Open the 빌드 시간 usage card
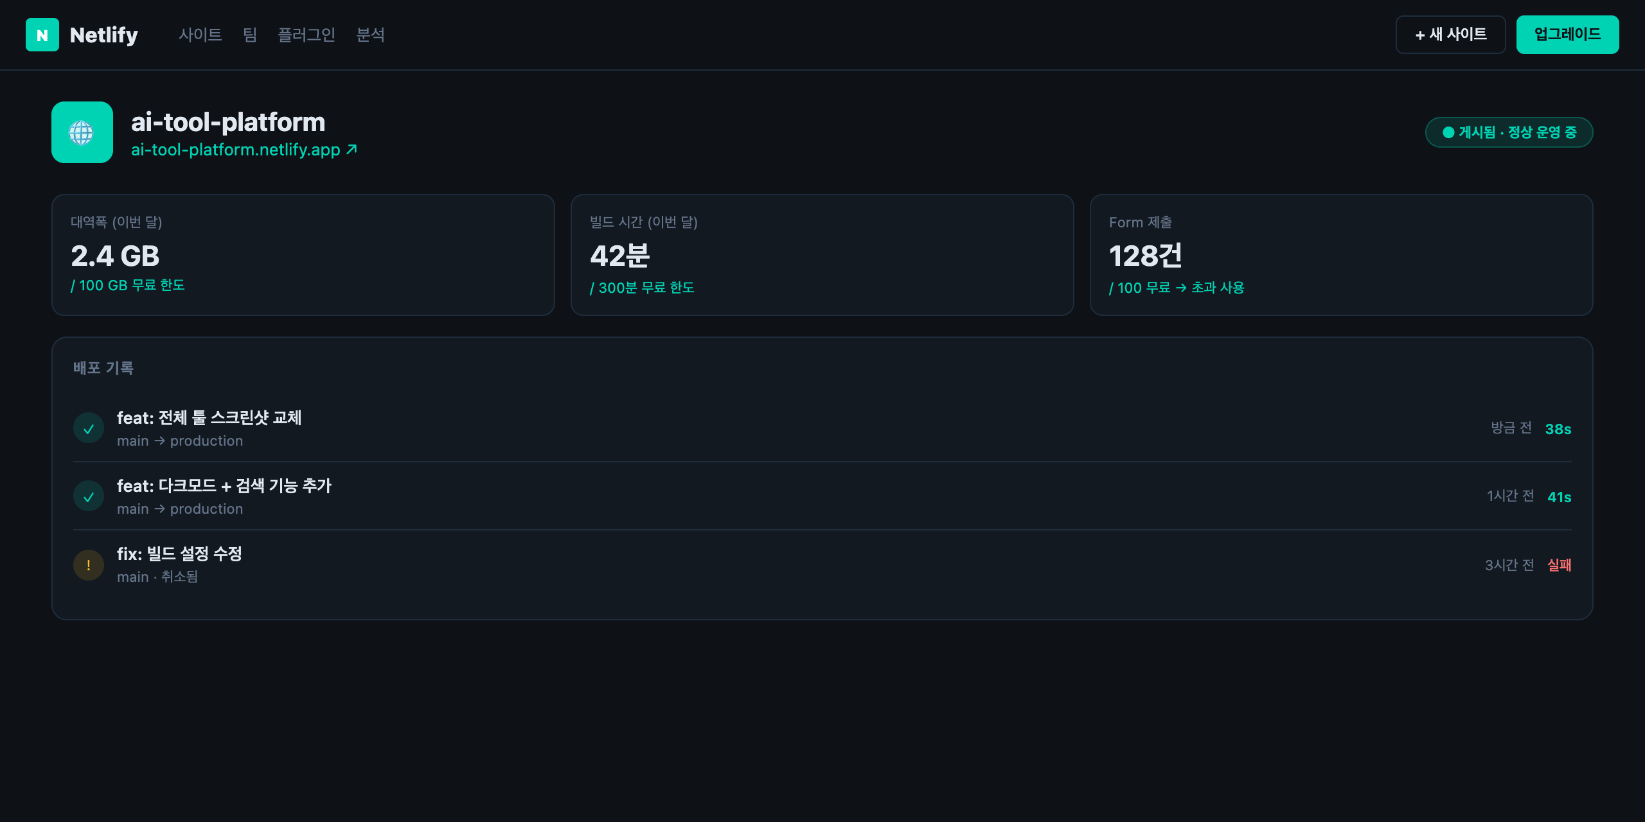Screen dimensions: 1645x822 822,255
